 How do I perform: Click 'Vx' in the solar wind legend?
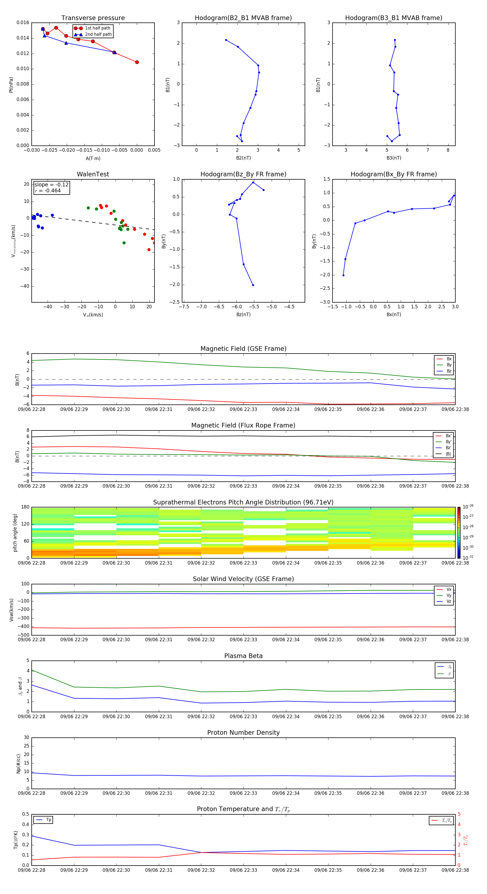(444, 589)
